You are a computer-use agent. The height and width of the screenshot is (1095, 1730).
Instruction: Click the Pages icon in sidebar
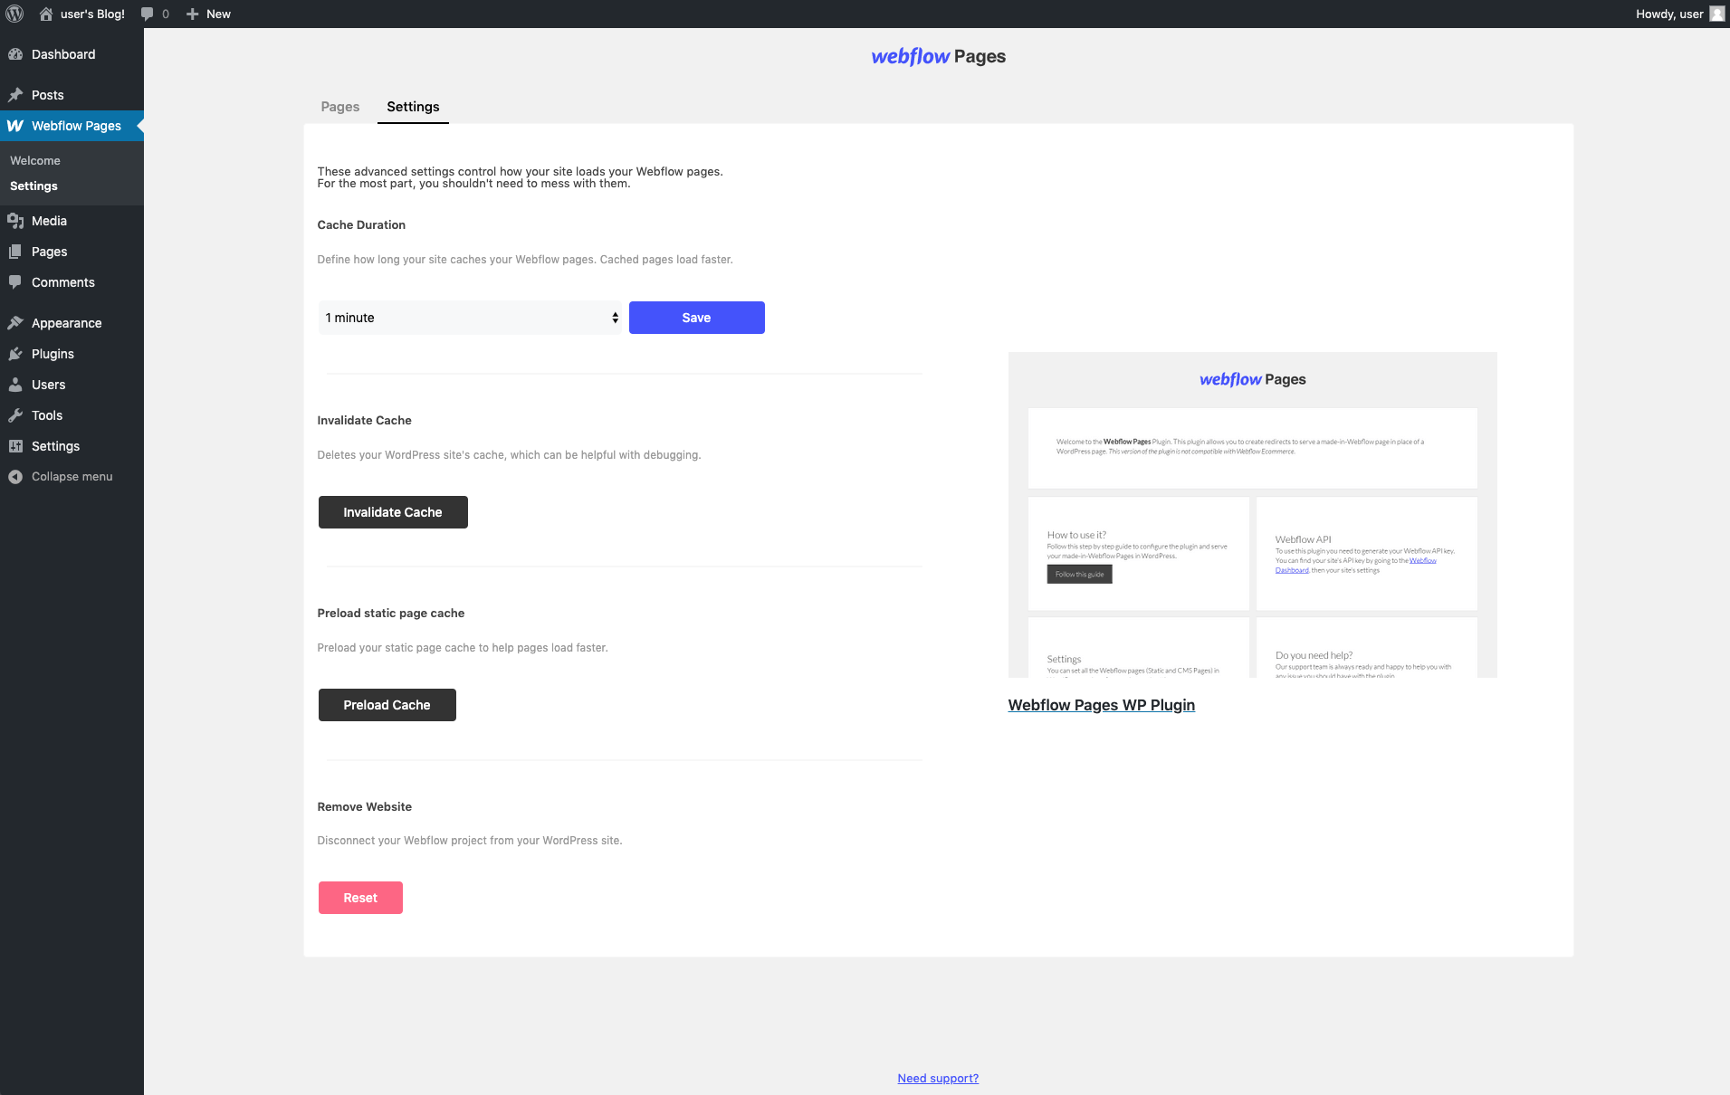[x=15, y=252]
